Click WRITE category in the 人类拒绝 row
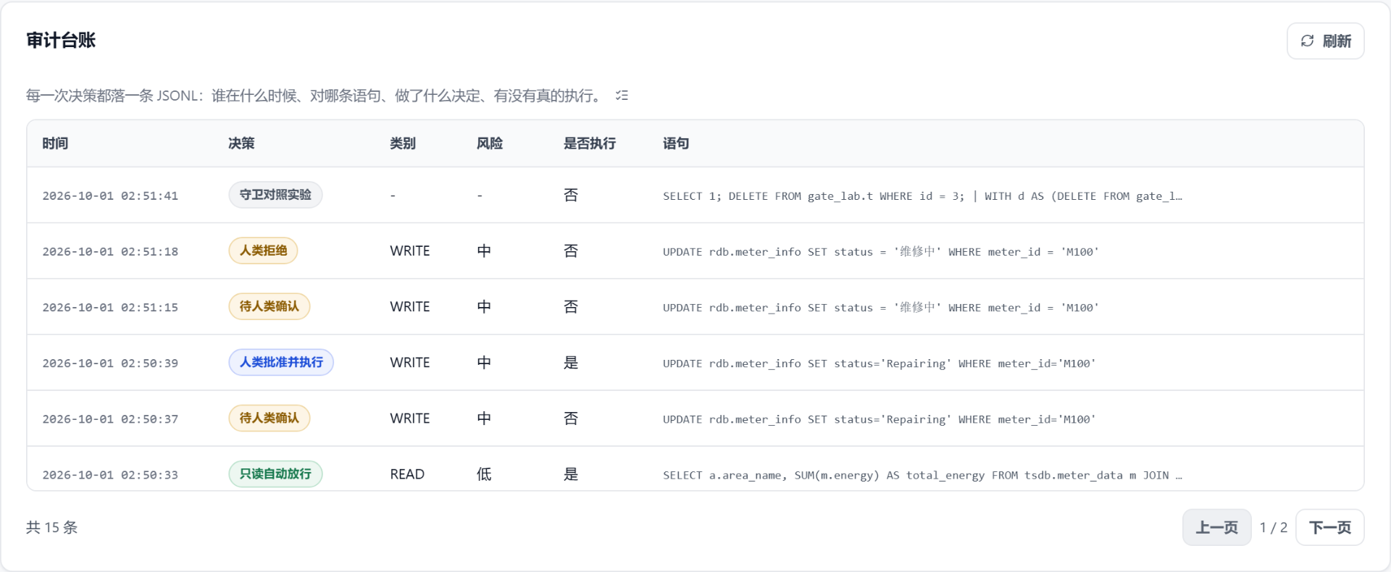 [410, 251]
